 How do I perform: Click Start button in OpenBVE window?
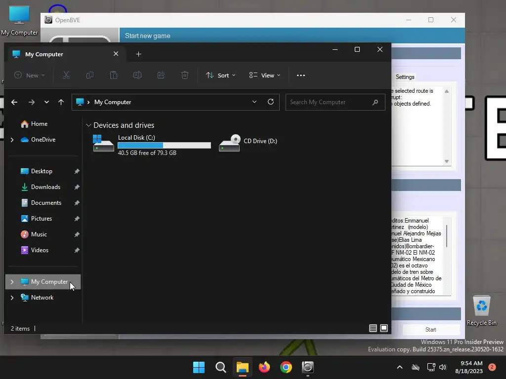[x=430, y=329]
